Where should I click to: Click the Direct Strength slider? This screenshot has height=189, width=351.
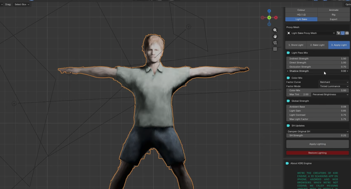tap(318, 63)
